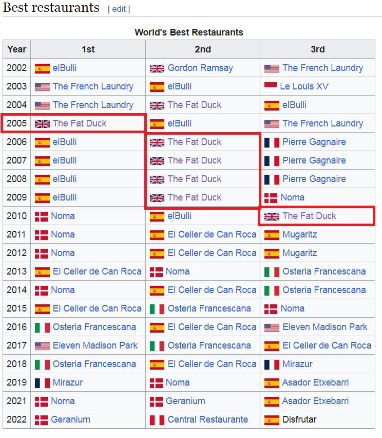Open The Fat Duck link in 2010 row
Image resolution: width=382 pixels, height=438 pixels.
click(x=309, y=215)
